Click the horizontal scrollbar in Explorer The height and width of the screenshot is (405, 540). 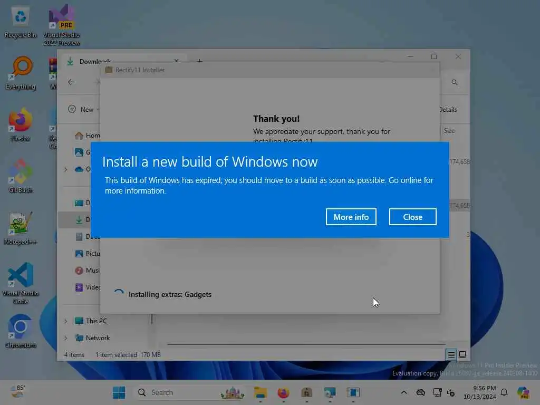click(x=306, y=344)
